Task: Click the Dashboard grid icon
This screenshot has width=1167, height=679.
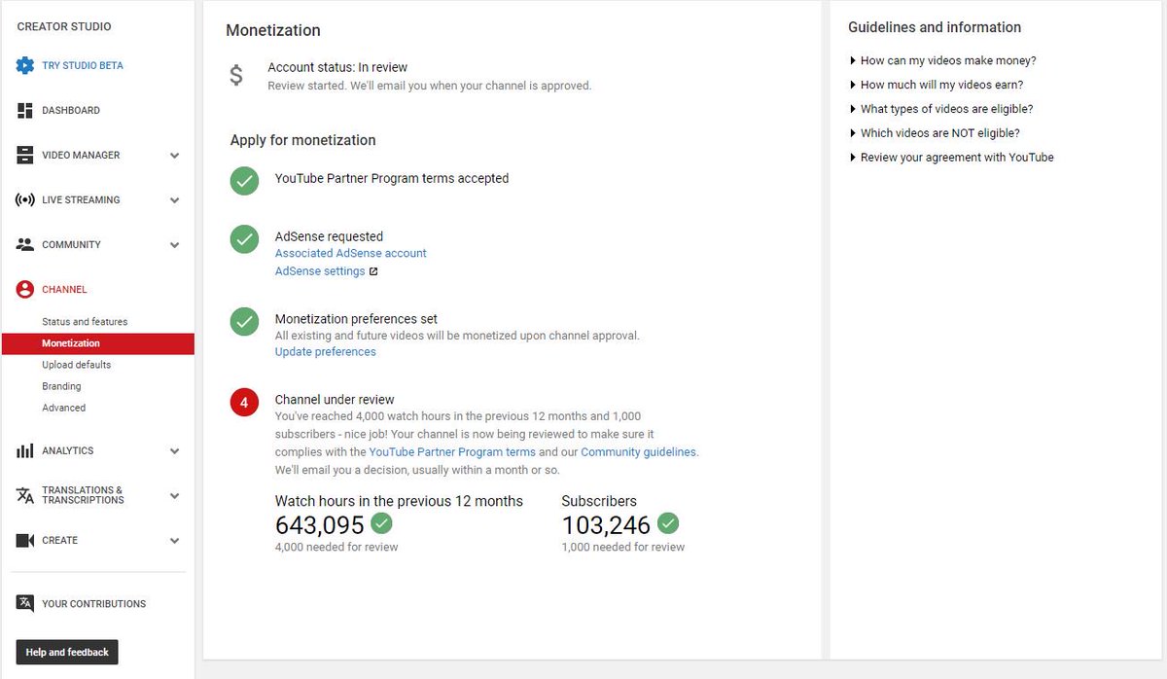Action: pos(25,111)
